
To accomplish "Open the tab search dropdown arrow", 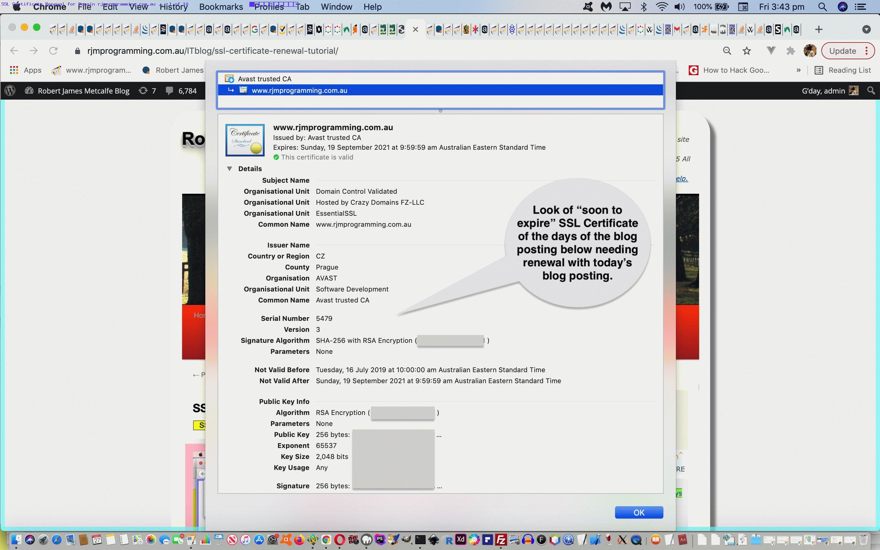I will click(867, 29).
